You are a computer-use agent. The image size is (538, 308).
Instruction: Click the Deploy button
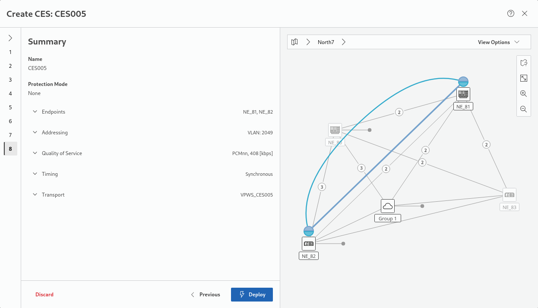pyautogui.click(x=252, y=295)
